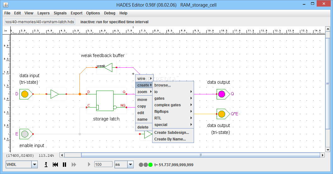Expand the gates submenu
This screenshot has width=333, height=174.
point(173,98)
